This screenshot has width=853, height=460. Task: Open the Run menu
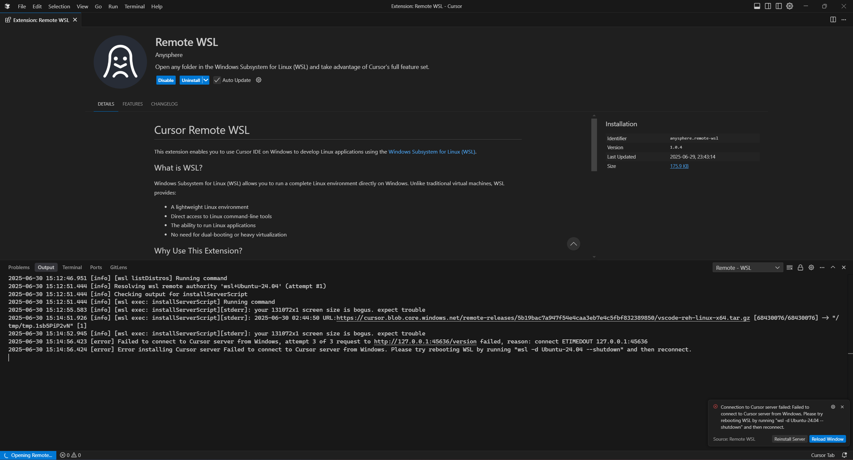click(x=113, y=6)
